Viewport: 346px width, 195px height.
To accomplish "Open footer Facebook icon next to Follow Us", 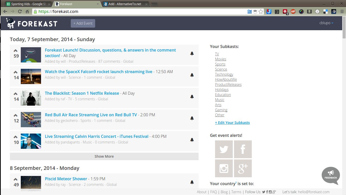I will pyautogui.click(x=267, y=192).
